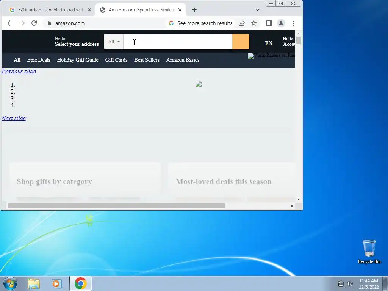This screenshot has height=291, width=388.
Task: Reload the Amazon page
Action: [x=34, y=23]
